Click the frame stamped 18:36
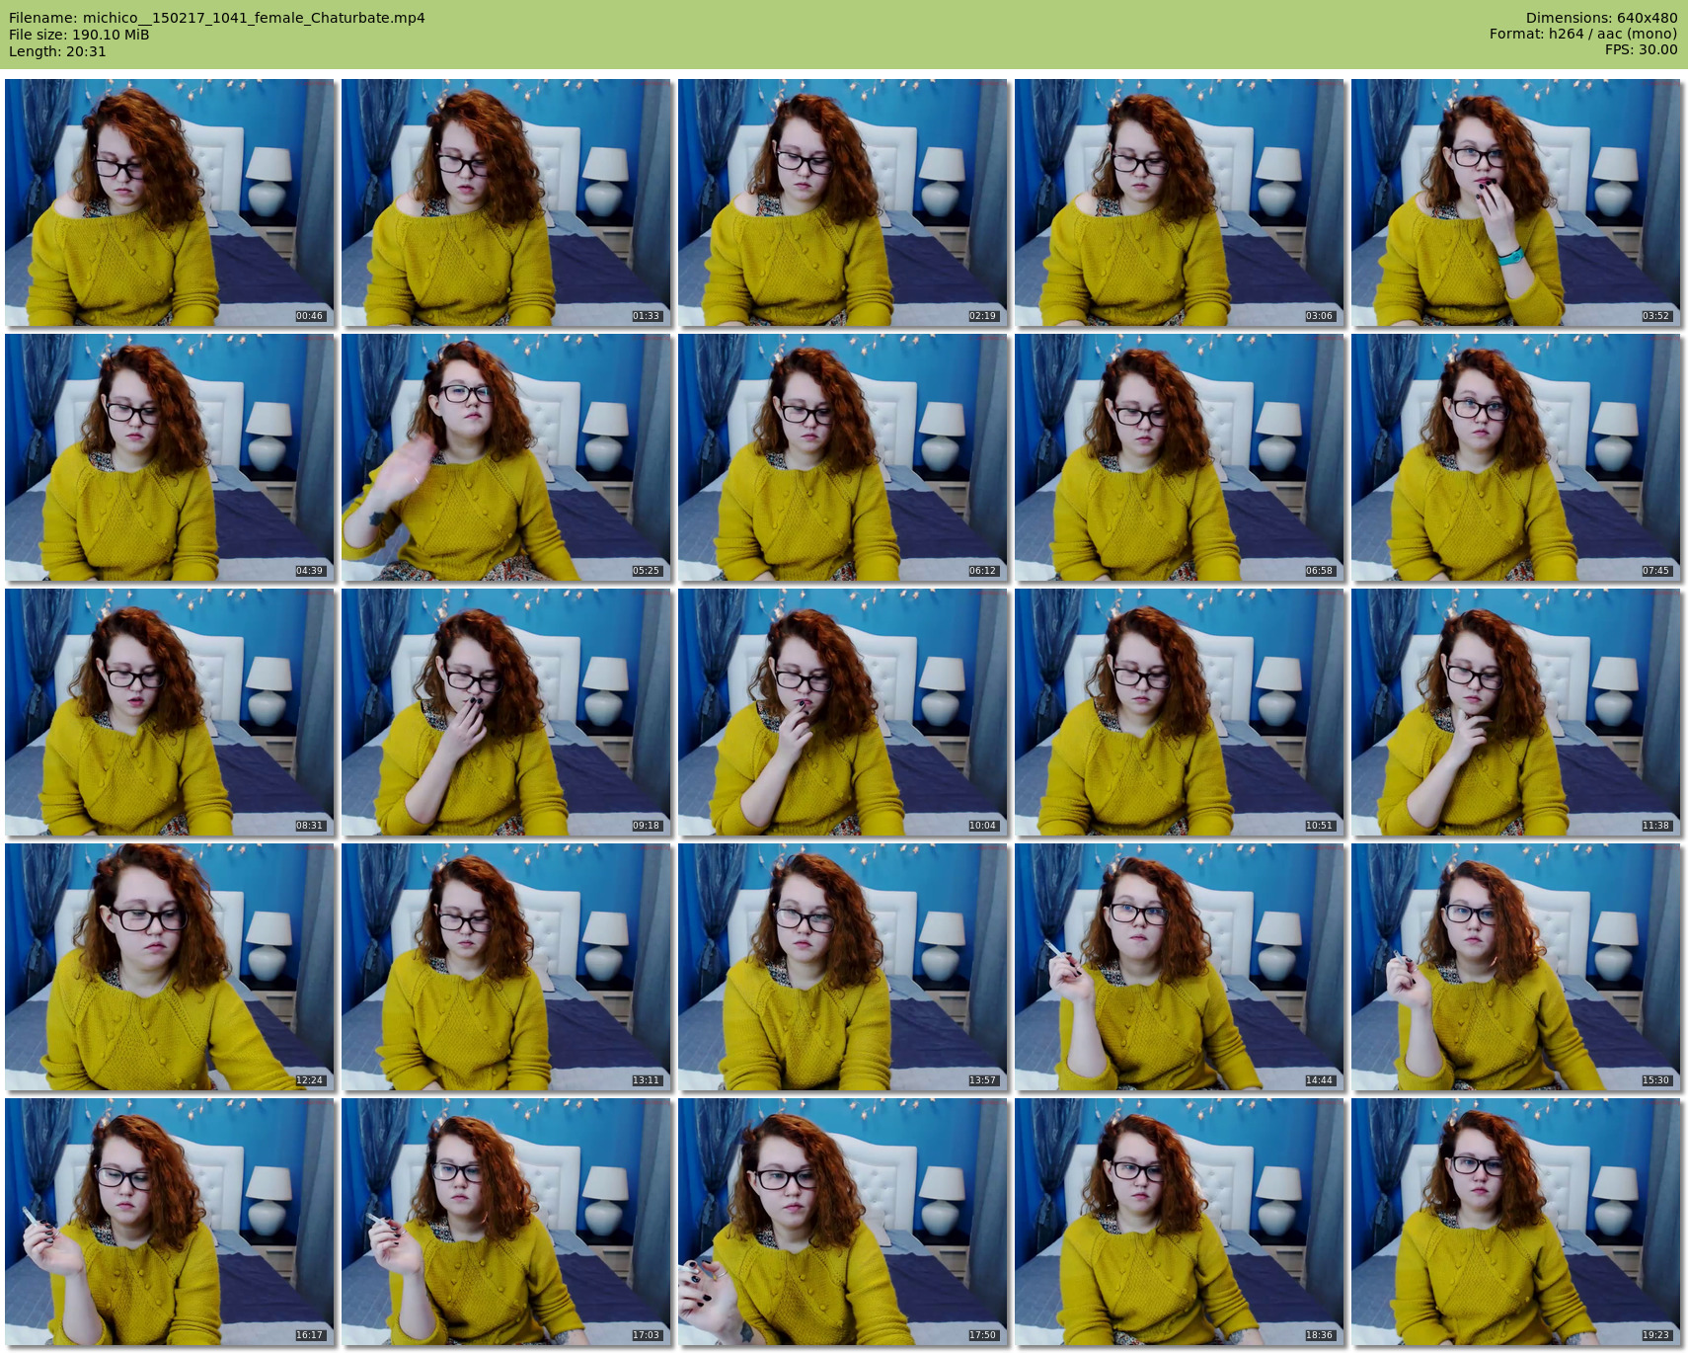Viewport: 1688px width, 1353px height. 1180,1222
